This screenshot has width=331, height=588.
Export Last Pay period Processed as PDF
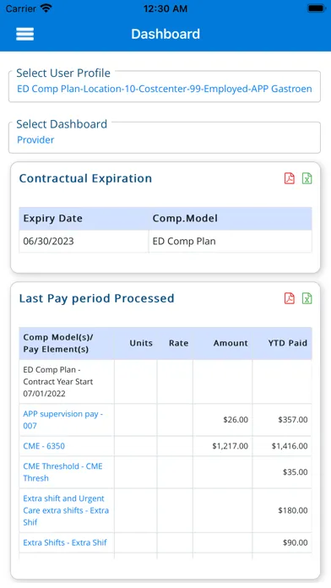pos(290,298)
